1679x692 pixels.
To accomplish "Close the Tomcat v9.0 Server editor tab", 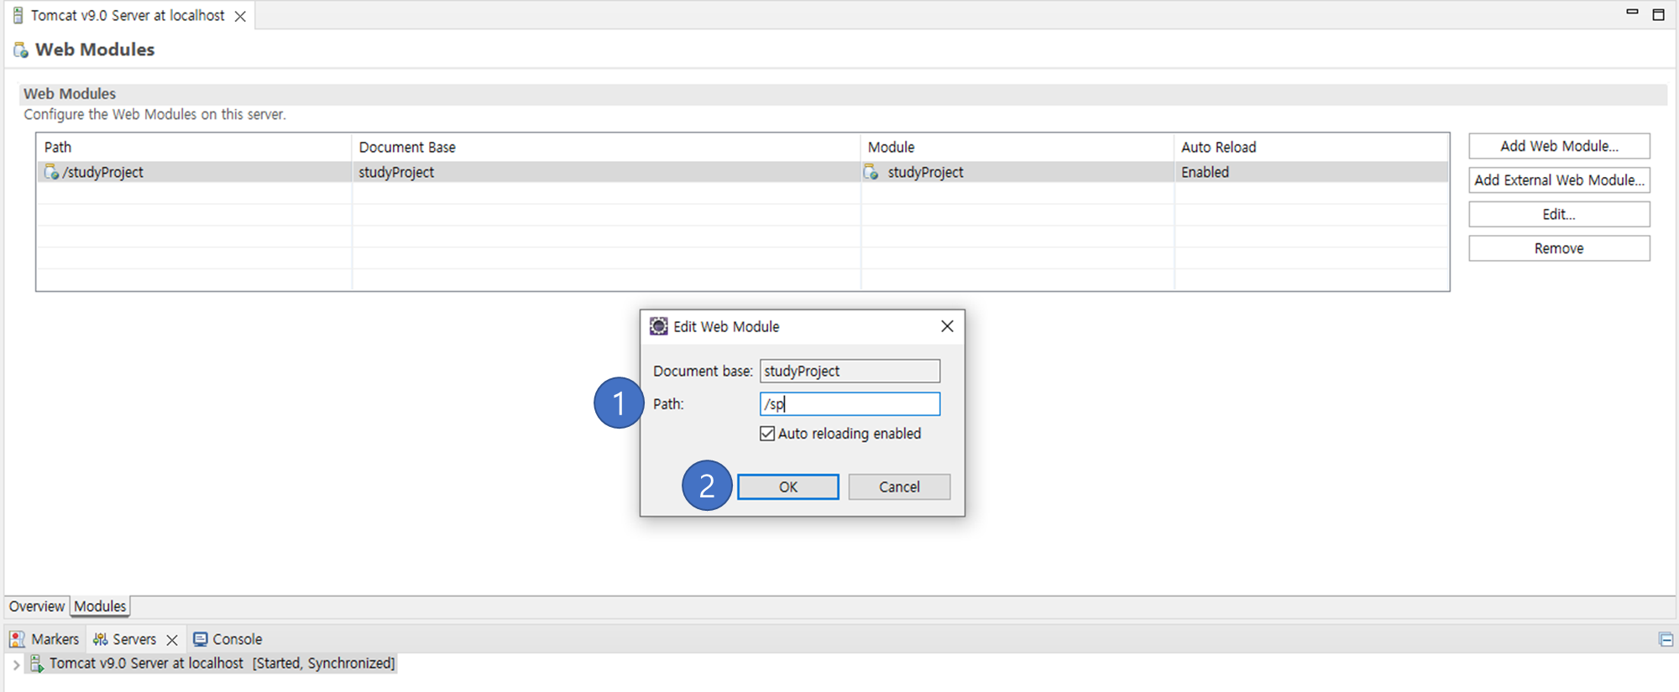I will coord(240,17).
